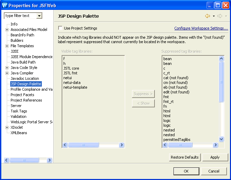Click right arrow of sidebar tree scrollbar
Image resolution: width=231 pixels, height=180 pixels.
pos(50,160)
